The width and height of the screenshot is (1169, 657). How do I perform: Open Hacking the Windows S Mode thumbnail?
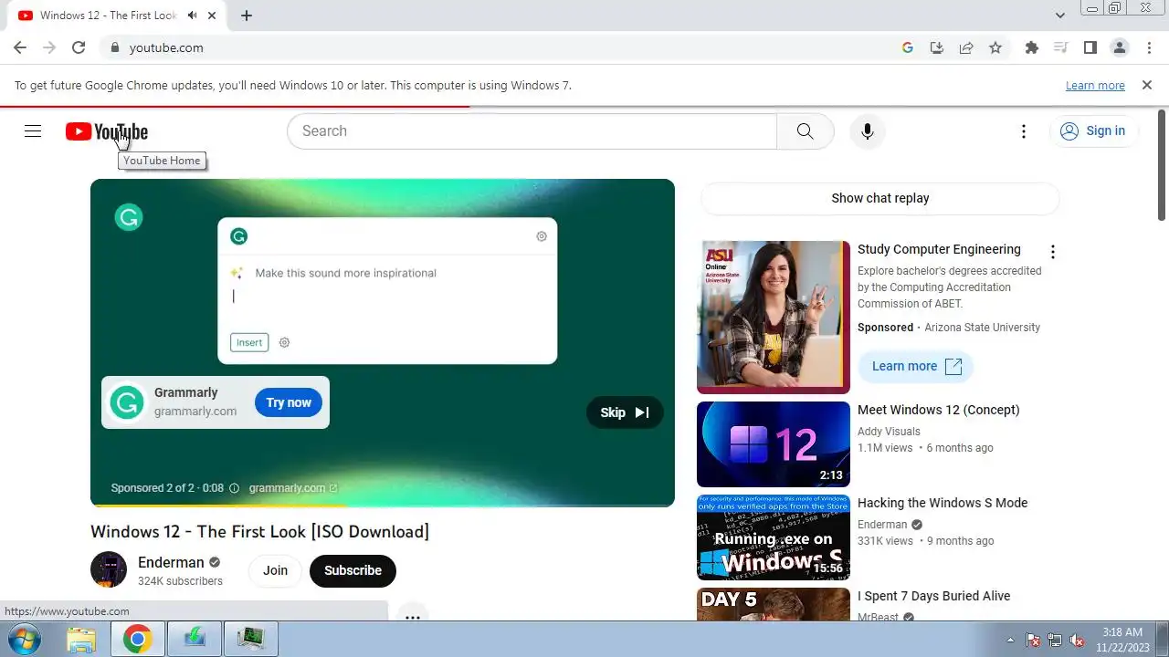tap(774, 537)
